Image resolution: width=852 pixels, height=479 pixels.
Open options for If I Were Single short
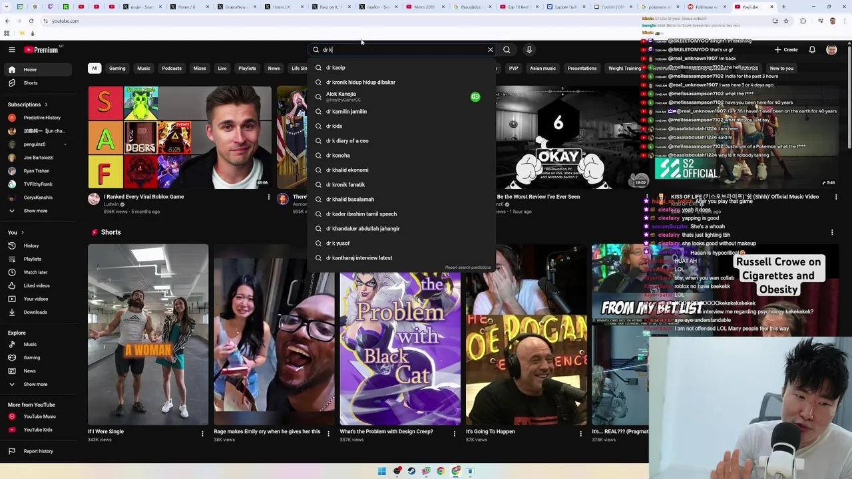[x=202, y=433]
